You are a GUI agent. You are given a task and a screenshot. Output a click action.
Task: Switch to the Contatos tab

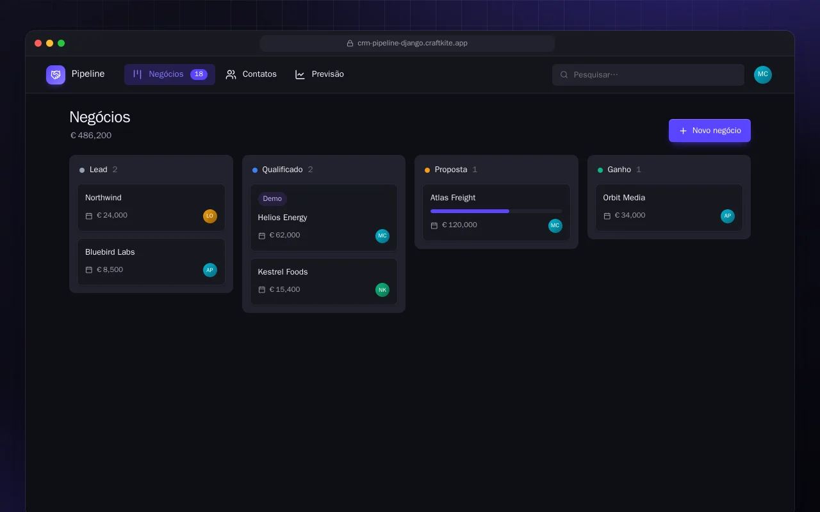[x=251, y=74]
